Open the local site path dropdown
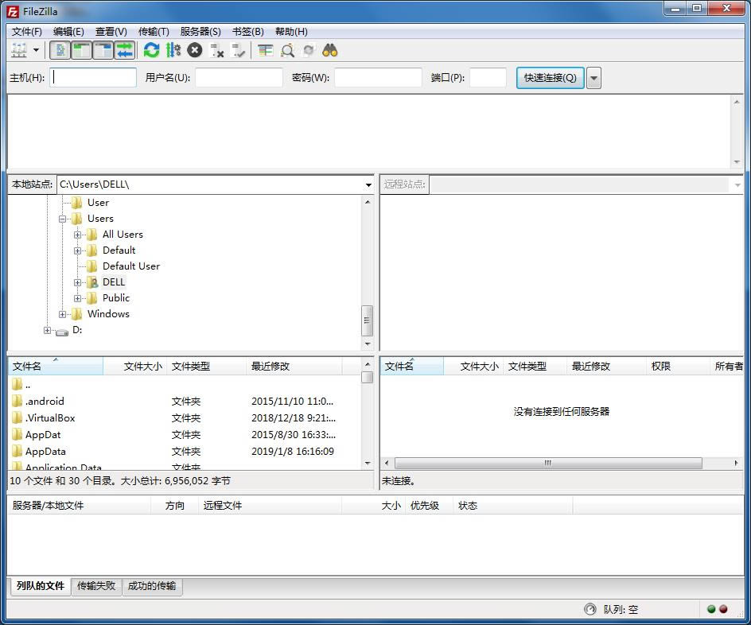 (x=368, y=184)
